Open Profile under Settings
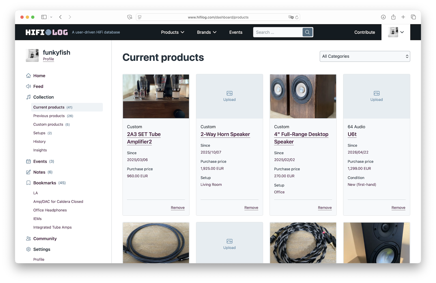The height and width of the screenshot is (283, 436). (x=39, y=259)
